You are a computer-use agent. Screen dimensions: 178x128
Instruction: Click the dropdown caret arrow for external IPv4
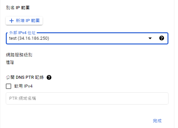150,38
